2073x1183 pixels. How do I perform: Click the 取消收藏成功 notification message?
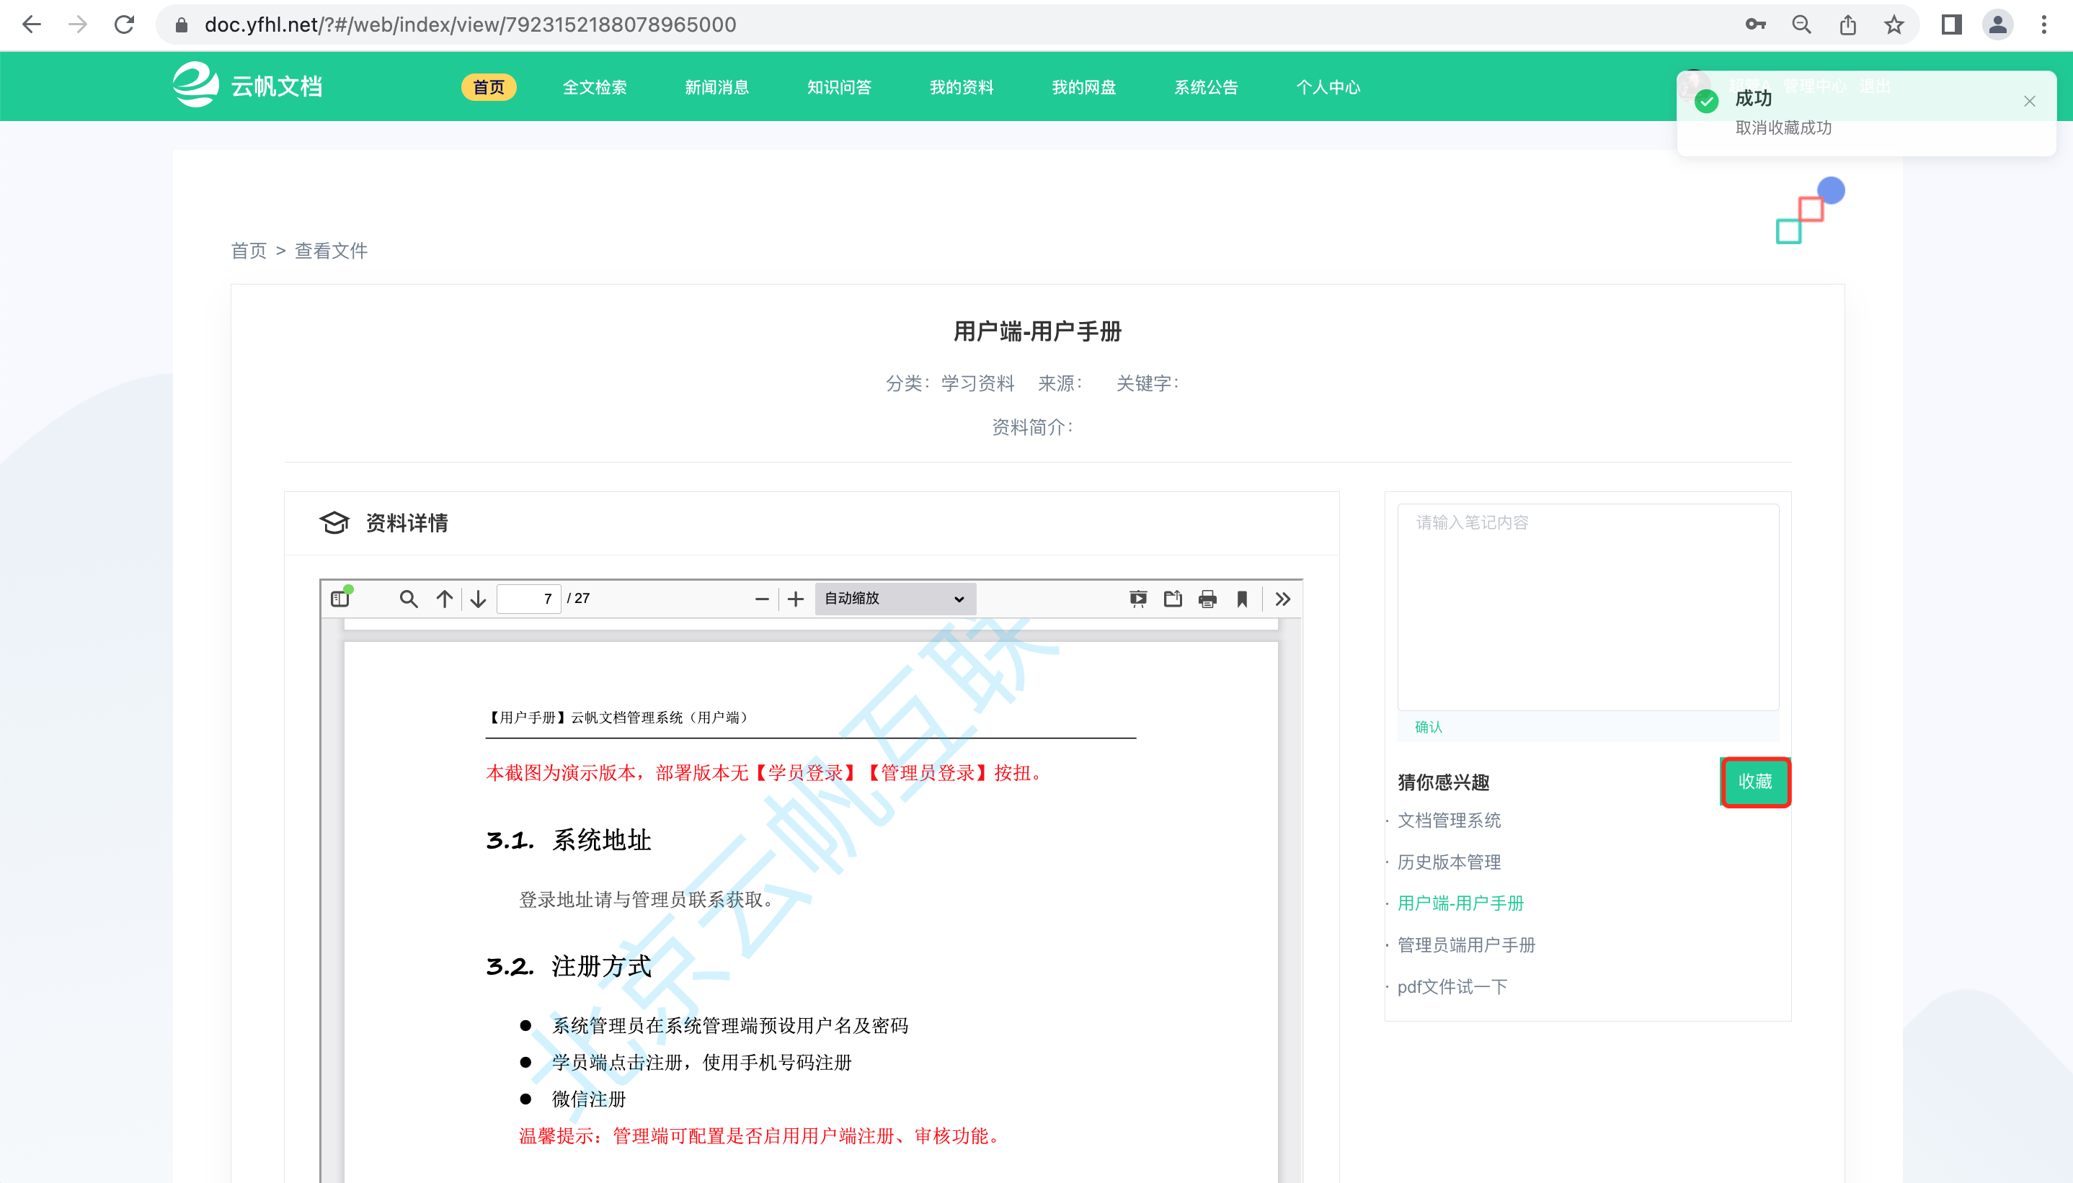pyautogui.click(x=1784, y=128)
